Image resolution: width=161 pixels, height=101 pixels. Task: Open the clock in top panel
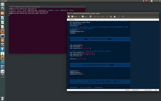[x=156, y=1]
